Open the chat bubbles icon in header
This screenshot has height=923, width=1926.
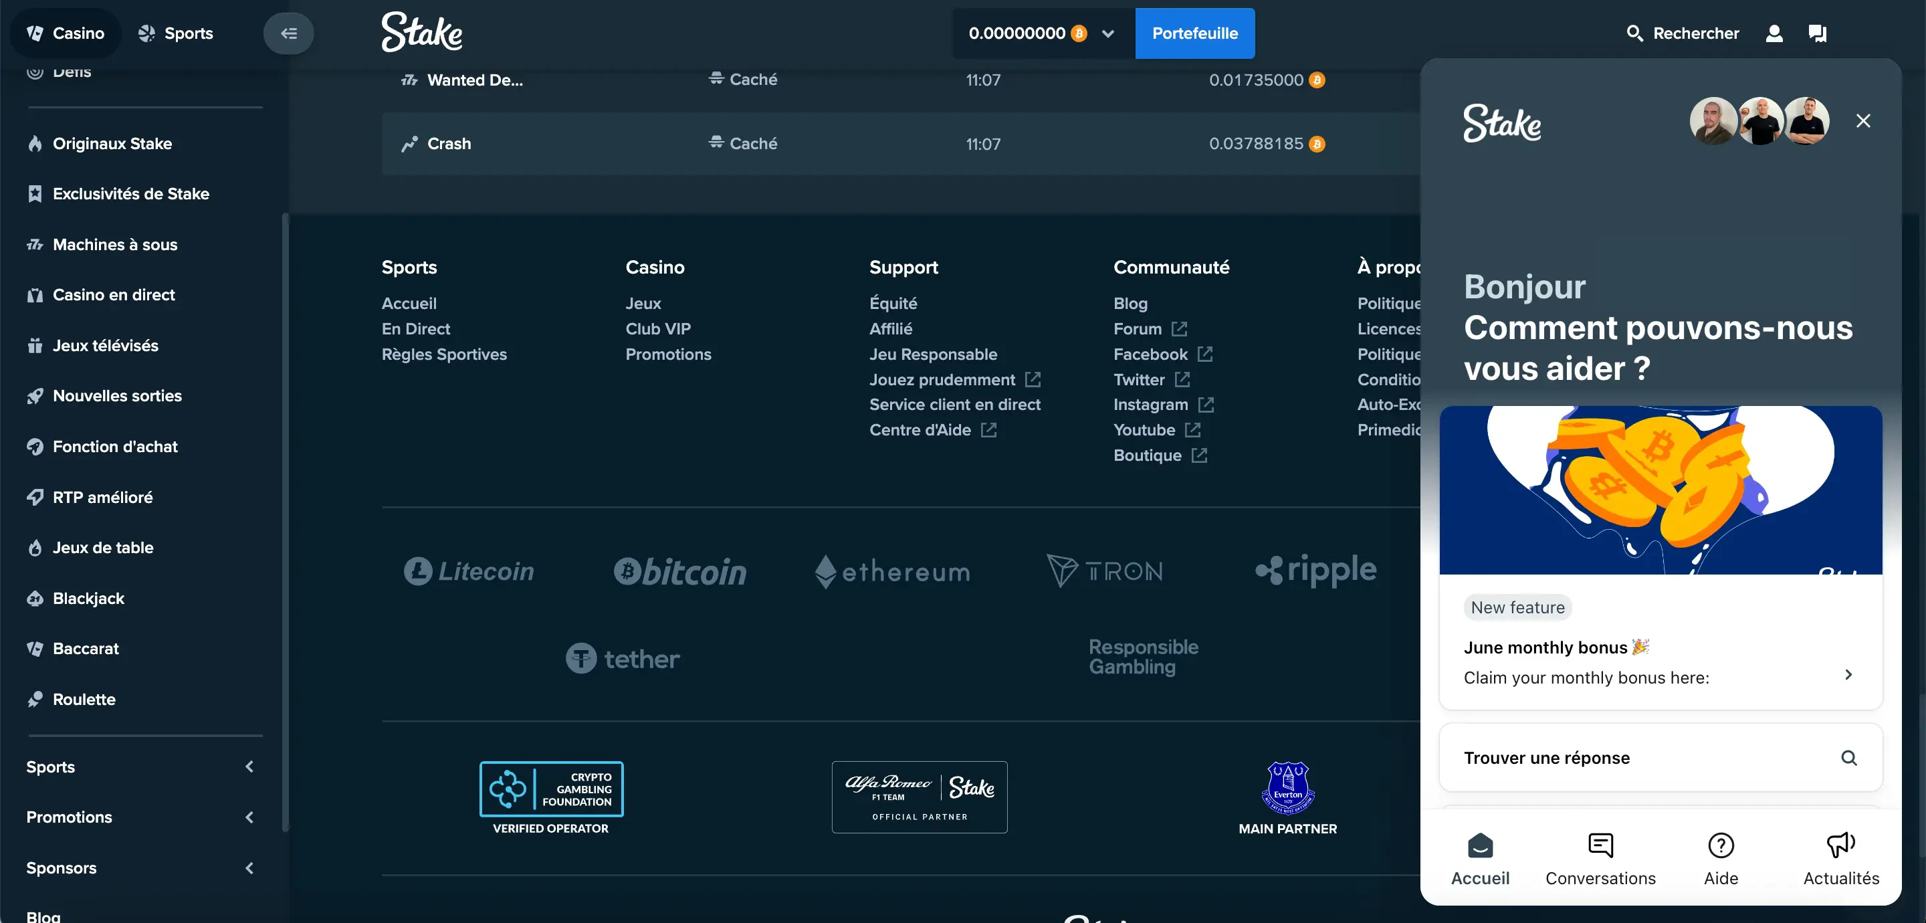pyautogui.click(x=1817, y=33)
